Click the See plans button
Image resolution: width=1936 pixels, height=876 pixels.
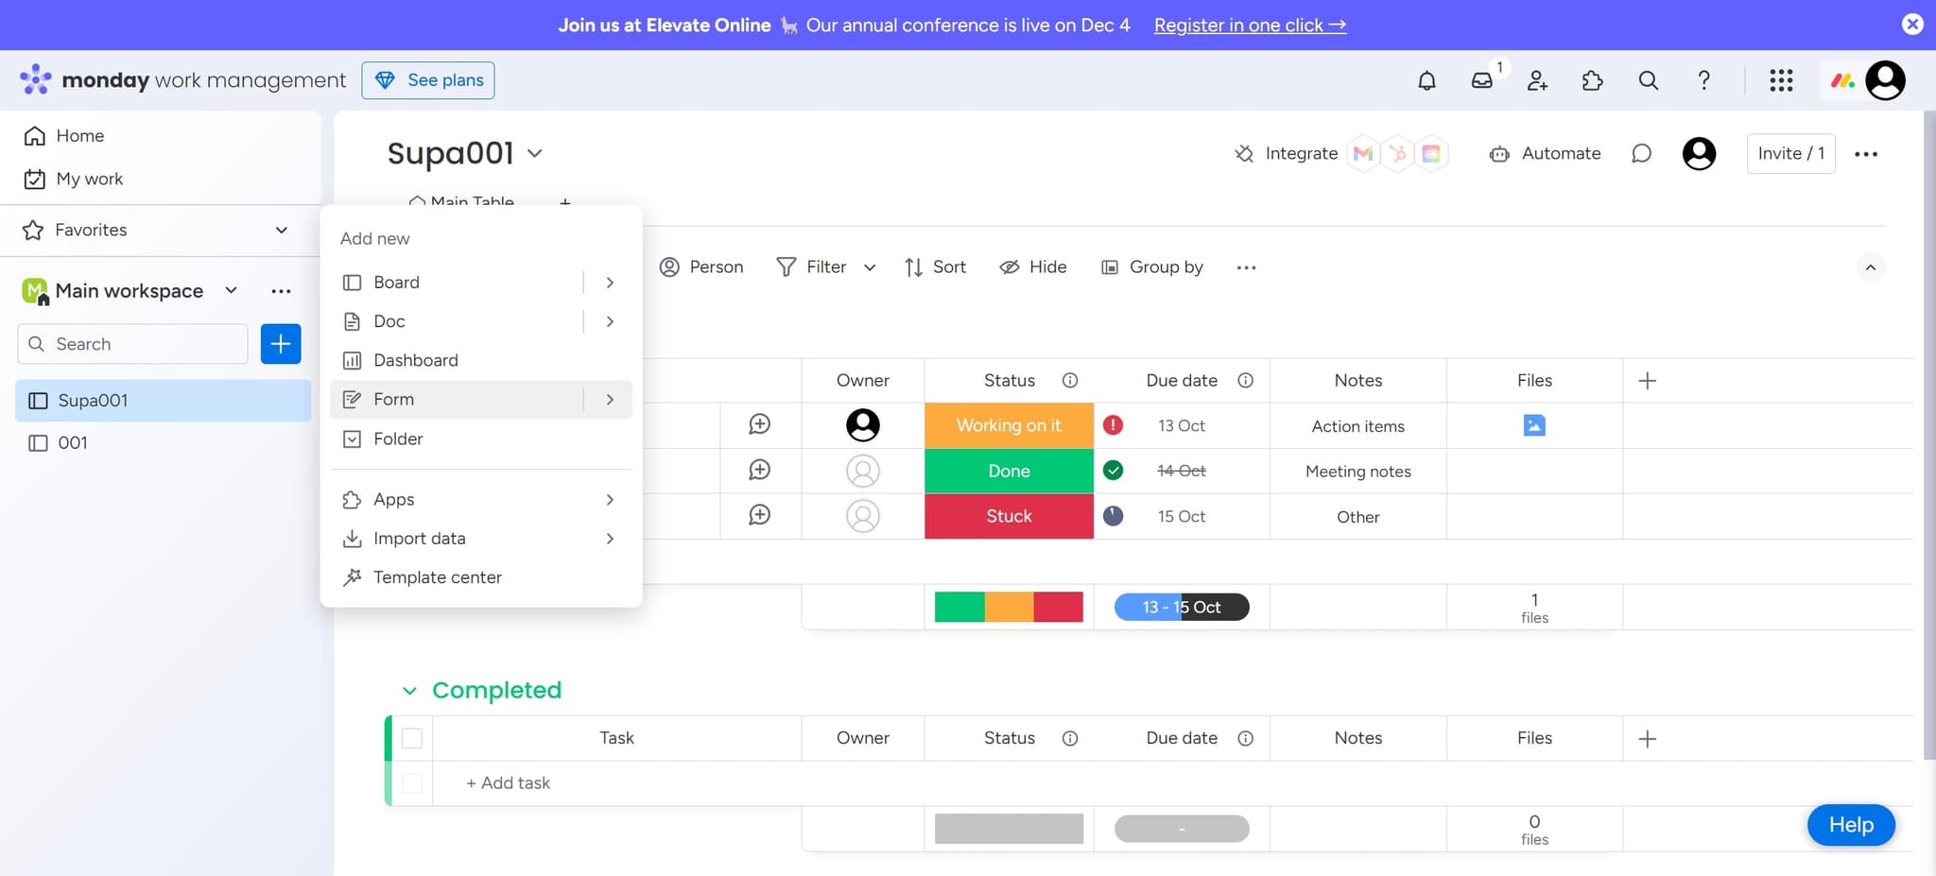click(x=427, y=79)
